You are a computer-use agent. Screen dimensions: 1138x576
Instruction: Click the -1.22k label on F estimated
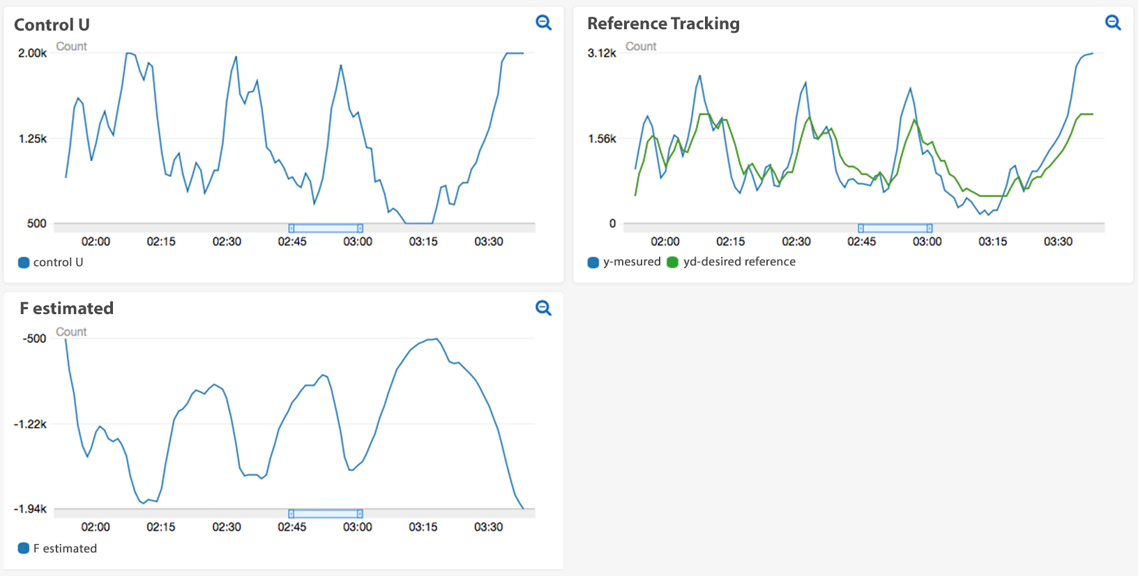point(30,424)
